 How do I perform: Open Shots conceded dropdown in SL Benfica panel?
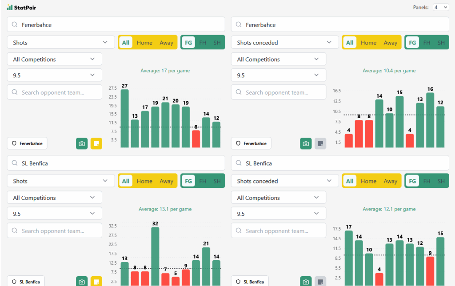285,181
